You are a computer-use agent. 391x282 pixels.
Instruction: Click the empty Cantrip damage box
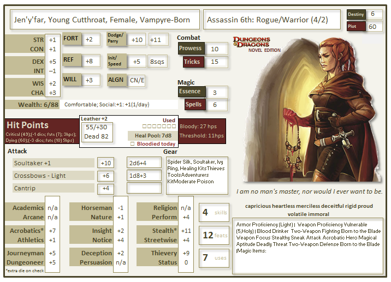[144, 188]
